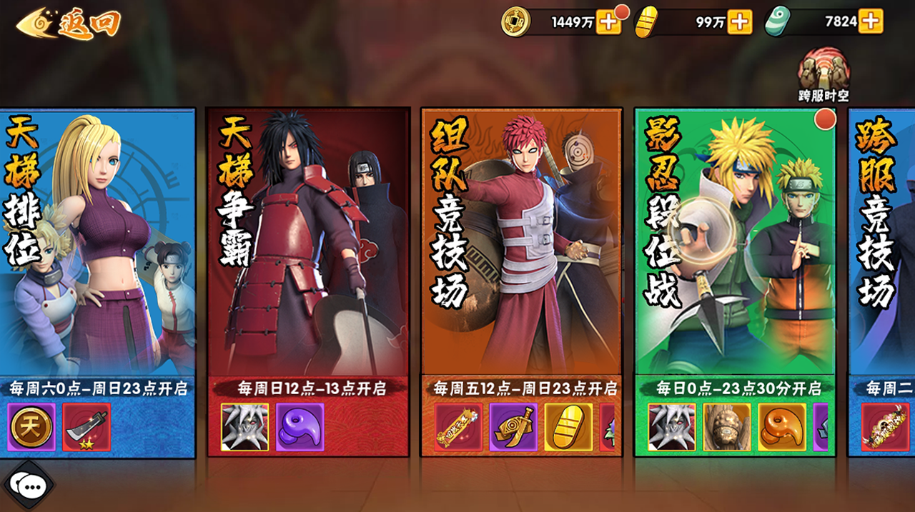Image resolution: width=915 pixels, height=512 pixels.
Task: Open the chat bubble icon
Action: 29,486
